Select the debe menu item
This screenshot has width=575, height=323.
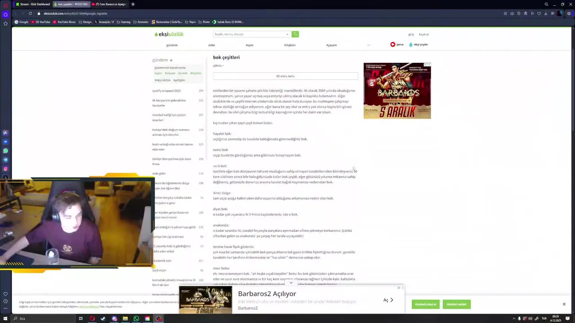click(x=212, y=45)
